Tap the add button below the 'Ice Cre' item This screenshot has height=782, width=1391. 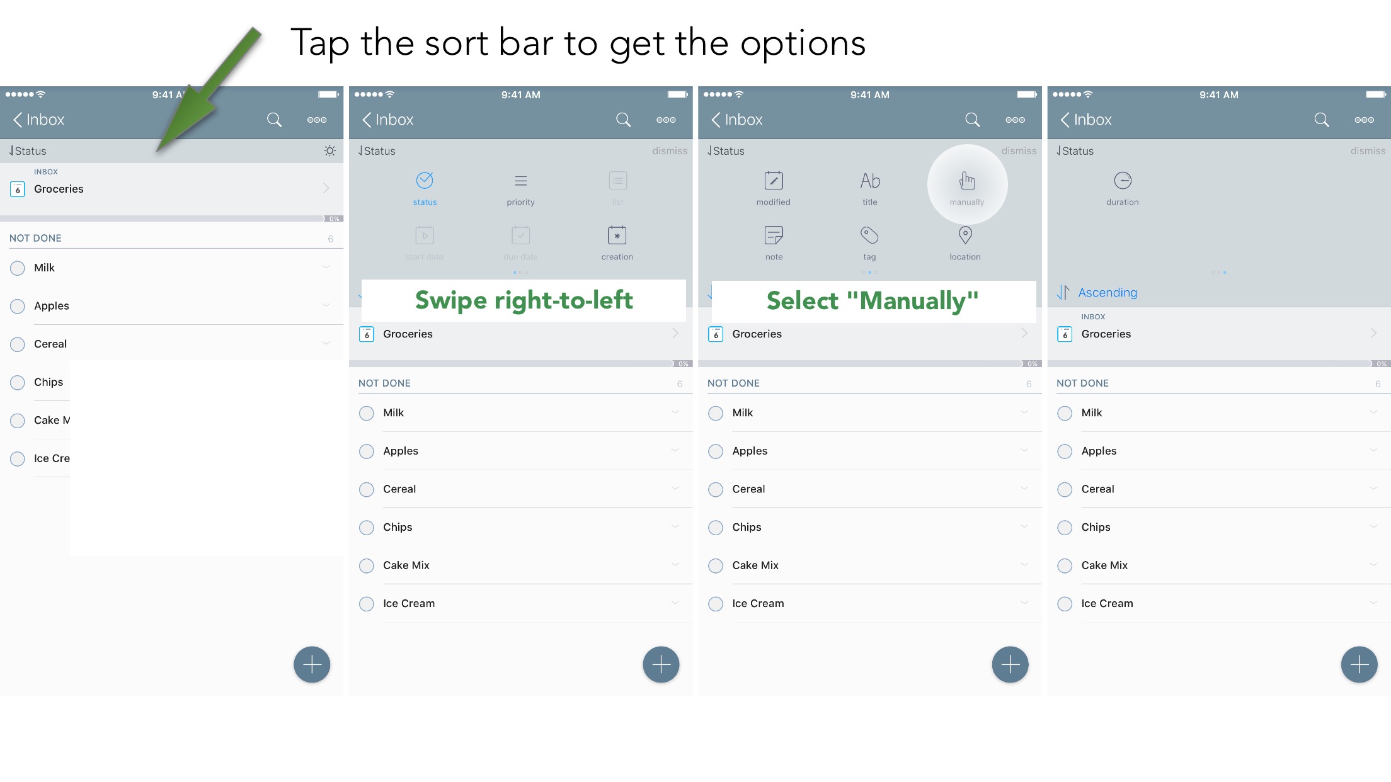coord(312,664)
